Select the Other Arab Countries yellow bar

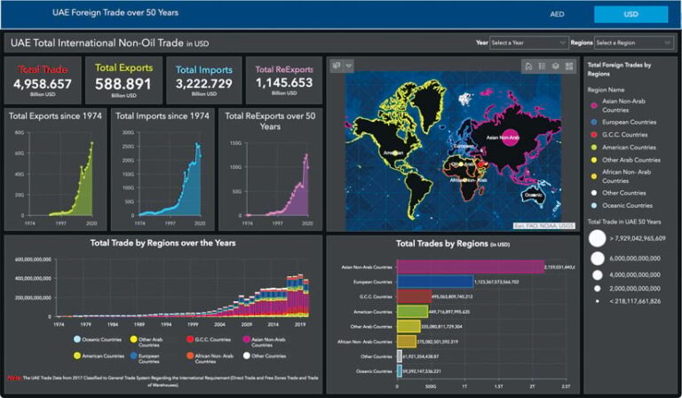pos(408,326)
